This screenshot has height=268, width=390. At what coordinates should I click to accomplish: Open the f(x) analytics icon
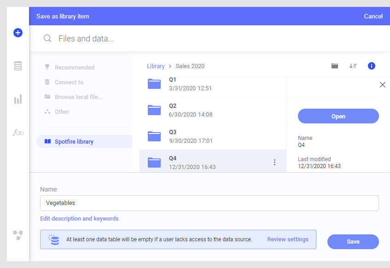click(18, 132)
